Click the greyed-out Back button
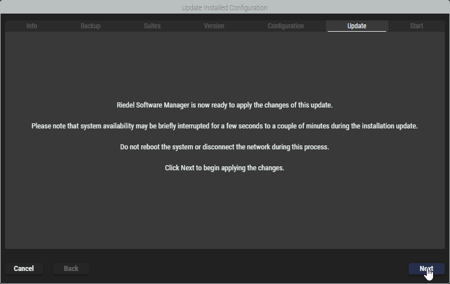The height and width of the screenshot is (284, 450). click(71, 269)
